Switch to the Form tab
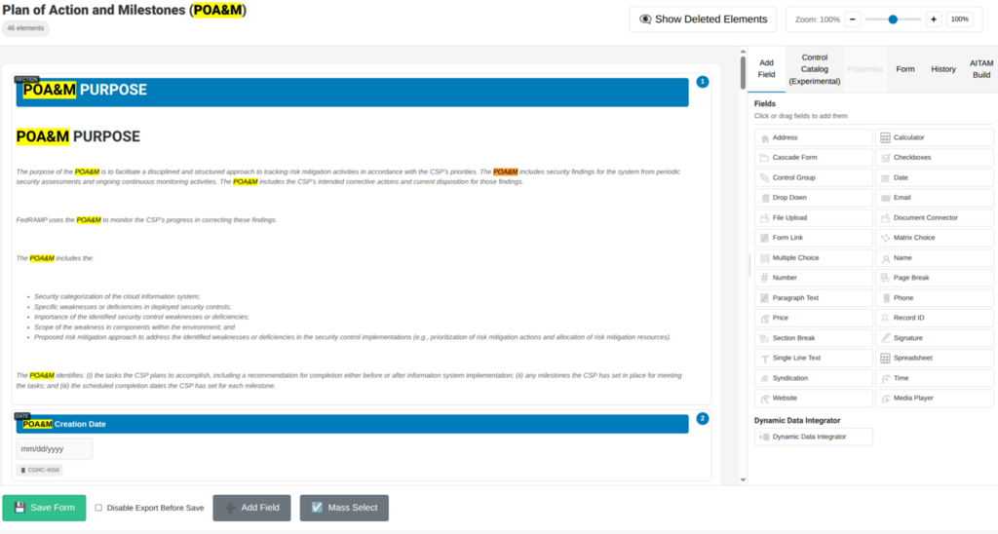The width and height of the screenshot is (998, 534). pos(905,69)
